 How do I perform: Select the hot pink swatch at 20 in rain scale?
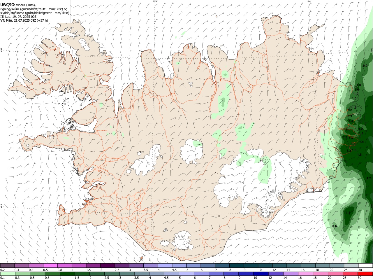click(335, 274)
